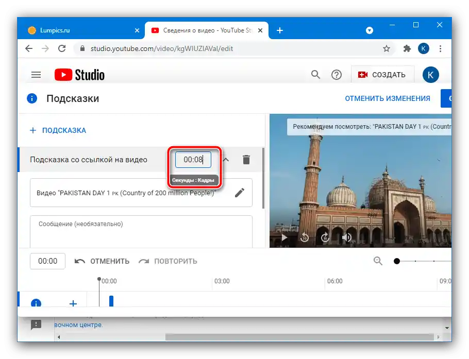Click the browser forward arrow

[x=45, y=48]
